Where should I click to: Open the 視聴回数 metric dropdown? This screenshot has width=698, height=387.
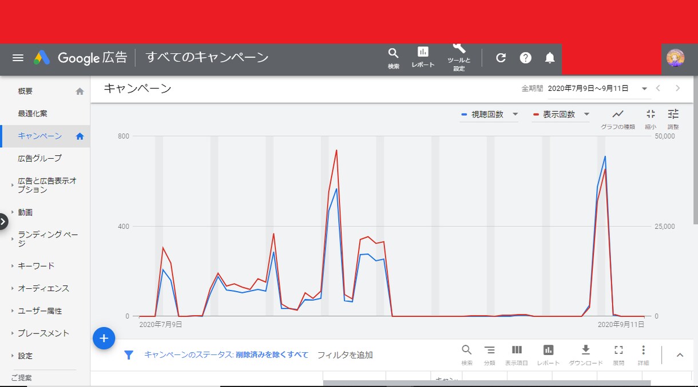490,115
